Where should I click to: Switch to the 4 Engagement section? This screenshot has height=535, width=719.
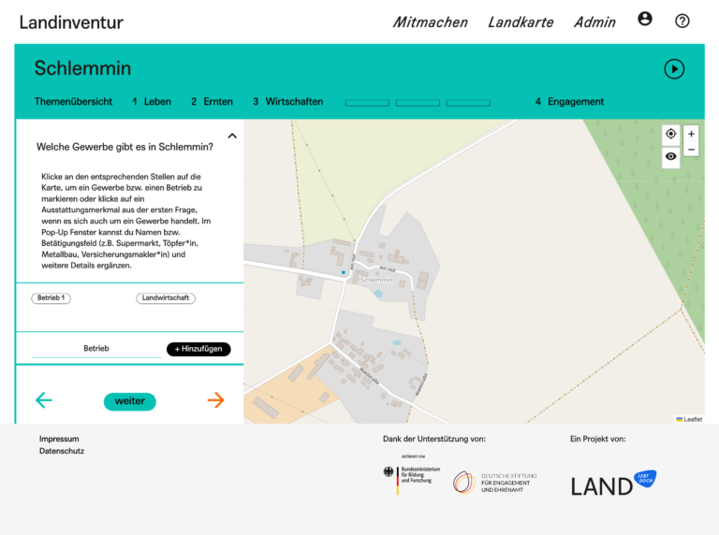coord(569,102)
